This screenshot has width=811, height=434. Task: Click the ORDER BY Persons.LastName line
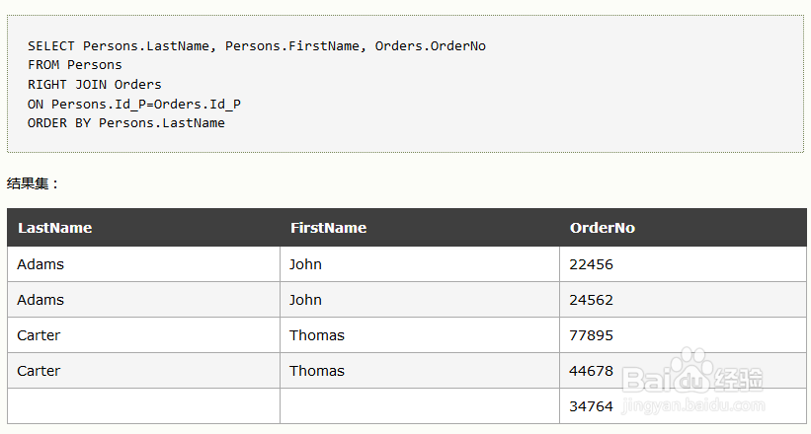(126, 123)
